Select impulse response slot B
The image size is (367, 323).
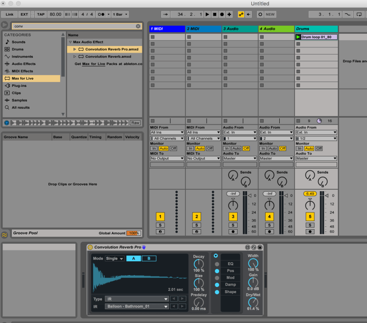149,258
